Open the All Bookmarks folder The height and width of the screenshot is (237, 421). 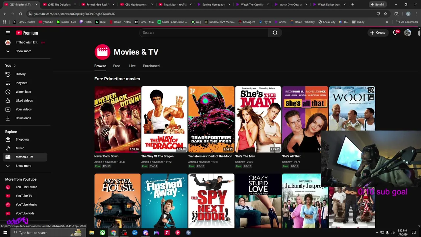[407, 22]
